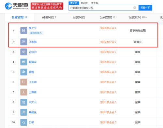Click the 汪 avatar icon in row 6
163x128 pixels.
point(24,82)
